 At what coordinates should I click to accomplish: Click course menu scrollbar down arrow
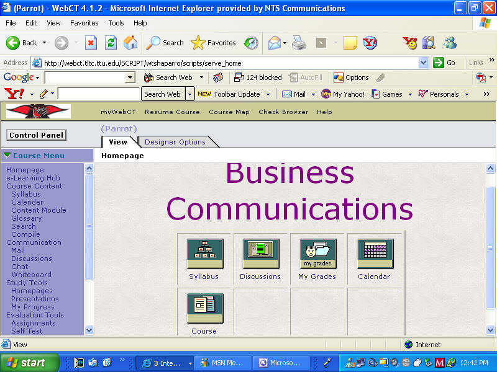pyautogui.click(x=89, y=330)
